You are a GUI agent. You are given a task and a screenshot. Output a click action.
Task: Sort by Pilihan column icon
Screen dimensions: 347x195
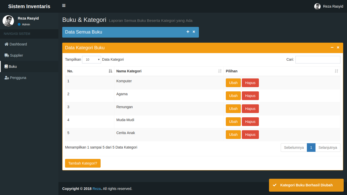pos(336,71)
